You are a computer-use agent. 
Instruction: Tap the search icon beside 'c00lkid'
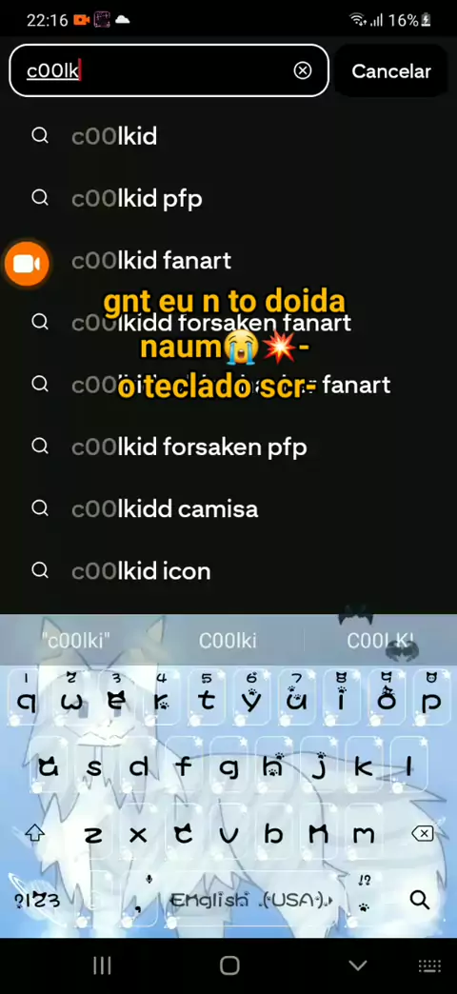pyautogui.click(x=40, y=136)
